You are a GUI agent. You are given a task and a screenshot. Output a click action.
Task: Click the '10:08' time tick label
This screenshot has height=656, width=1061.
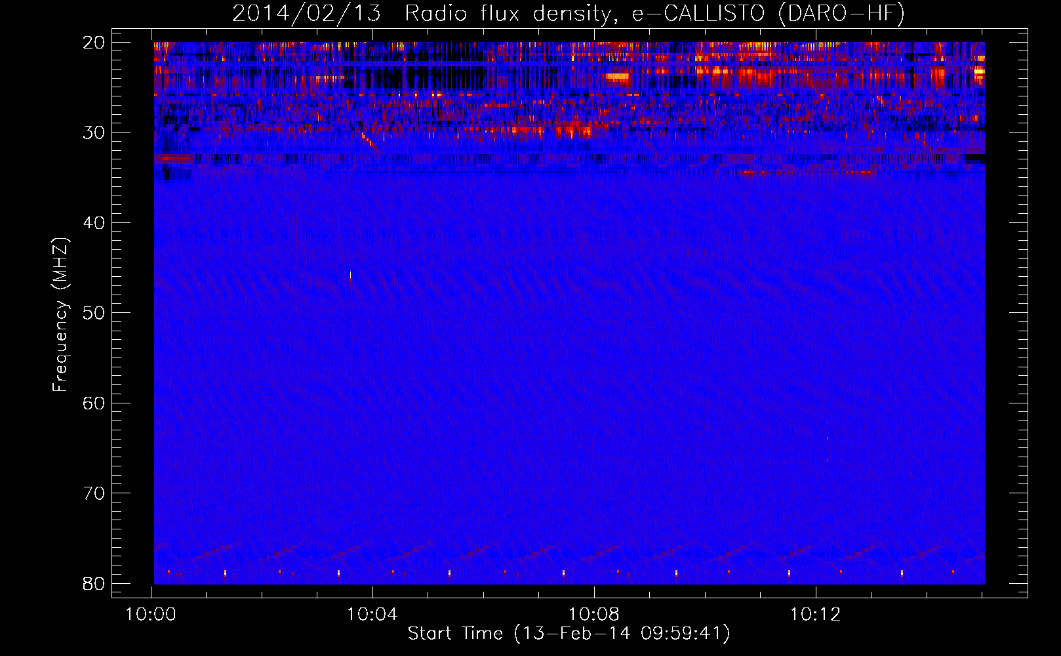594,615
